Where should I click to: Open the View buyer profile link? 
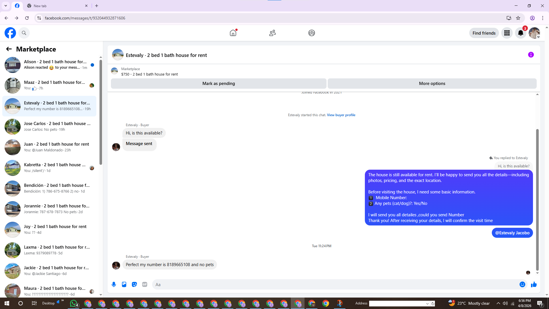click(x=341, y=115)
